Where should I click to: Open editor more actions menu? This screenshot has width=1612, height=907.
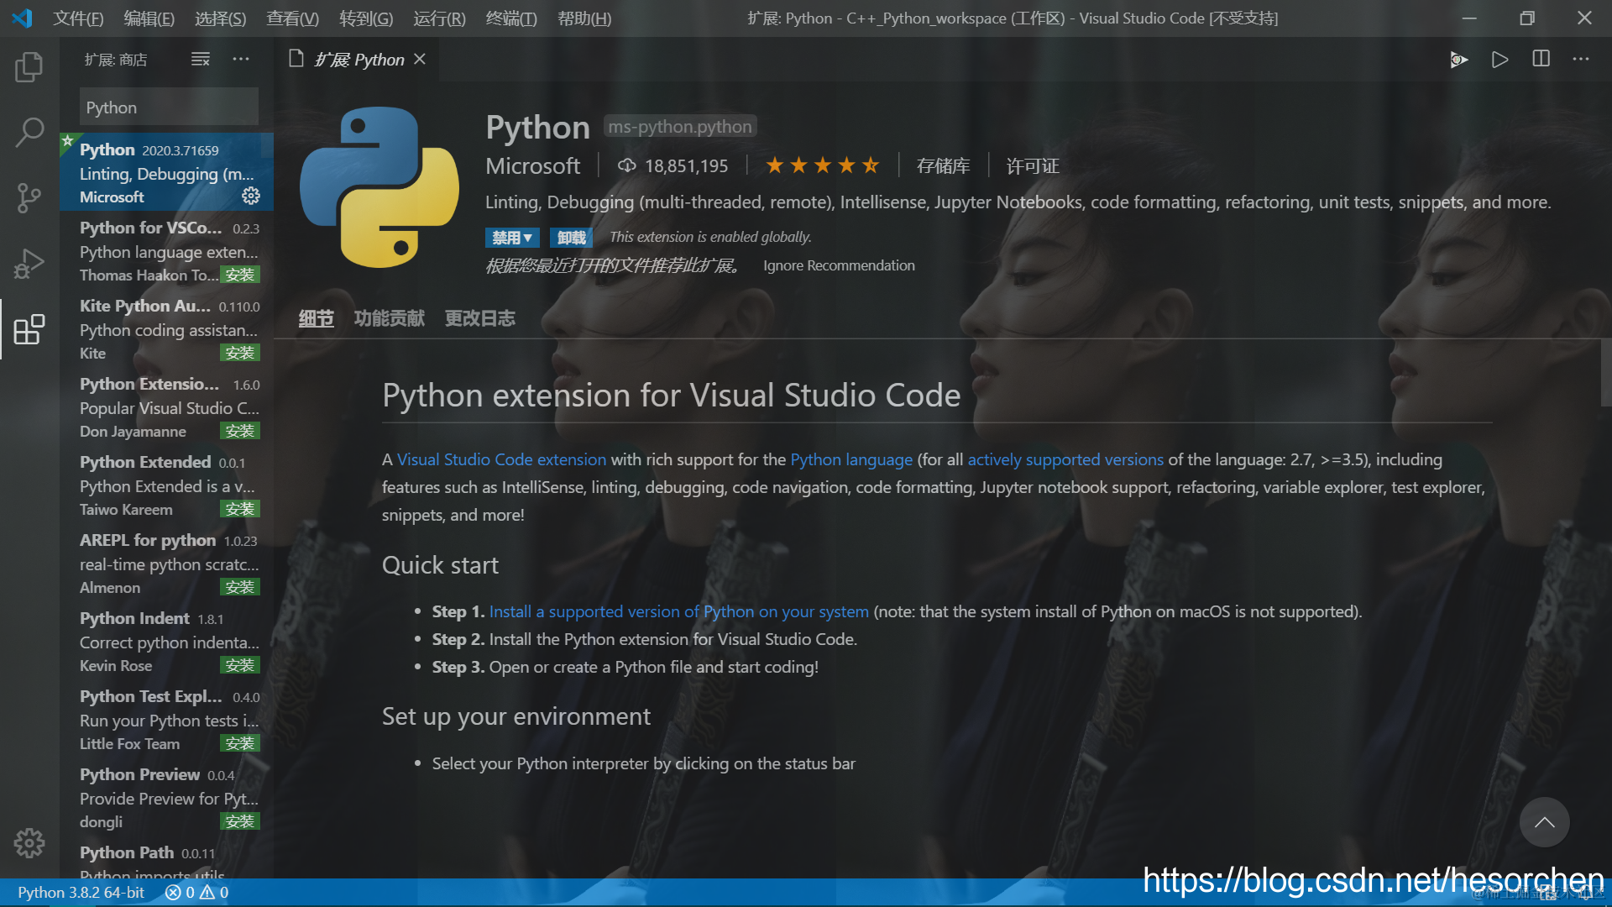pos(1581,59)
